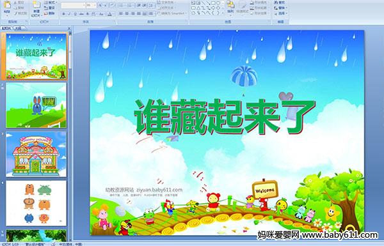Select the font color icon
This screenshot has height=246, width=384.
[109, 14]
